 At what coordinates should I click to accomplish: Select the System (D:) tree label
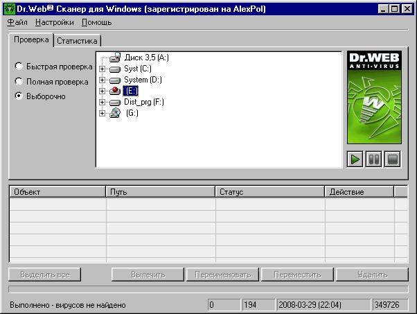[143, 80]
